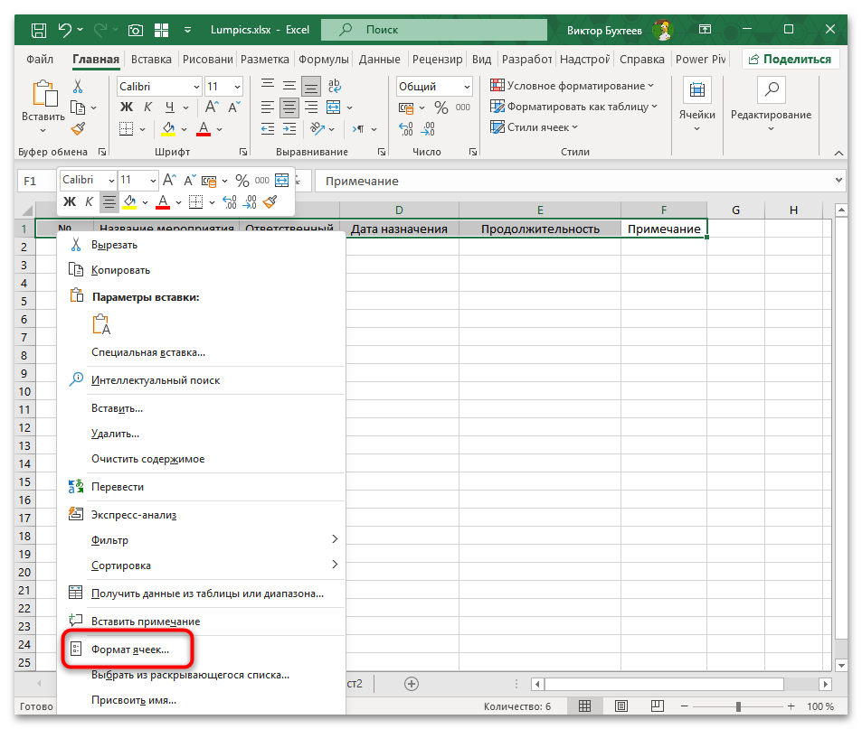Click mini toolbar Format Painter brush
862x729 pixels.
(270, 202)
